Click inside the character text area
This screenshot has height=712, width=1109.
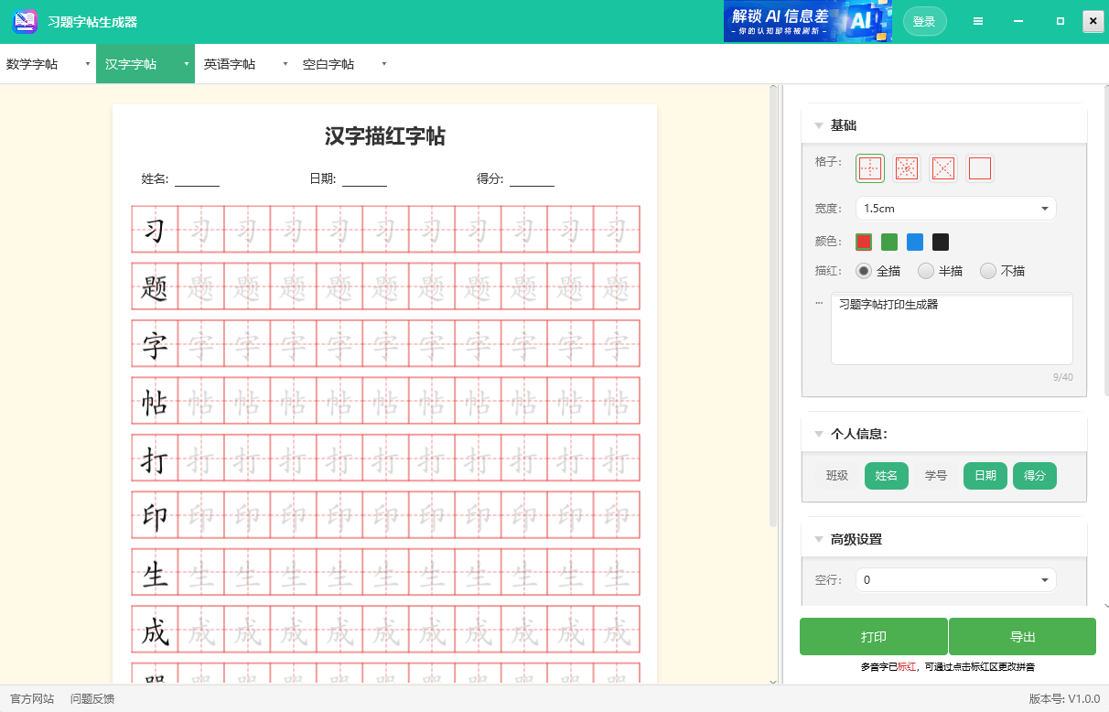pyautogui.click(x=951, y=328)
